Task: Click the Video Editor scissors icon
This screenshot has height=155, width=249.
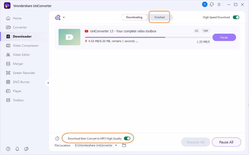Action: (x=8, y=55)
